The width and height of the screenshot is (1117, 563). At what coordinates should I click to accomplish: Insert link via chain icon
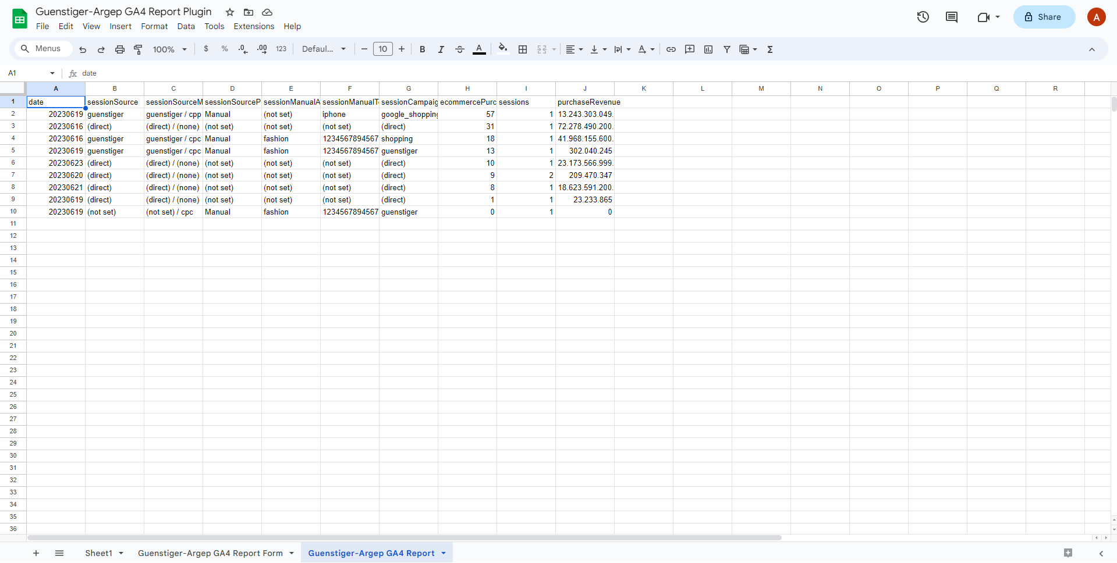(x=671, y=49)
